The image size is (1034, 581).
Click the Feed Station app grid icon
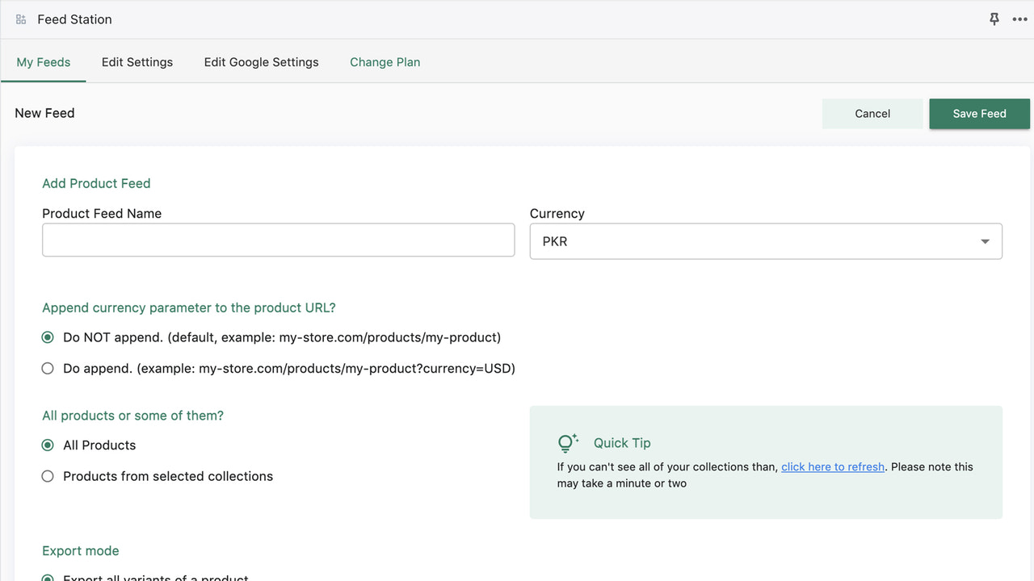[x=21, y=19]
